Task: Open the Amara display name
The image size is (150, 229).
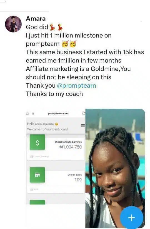Action: (x=36, y=19)
